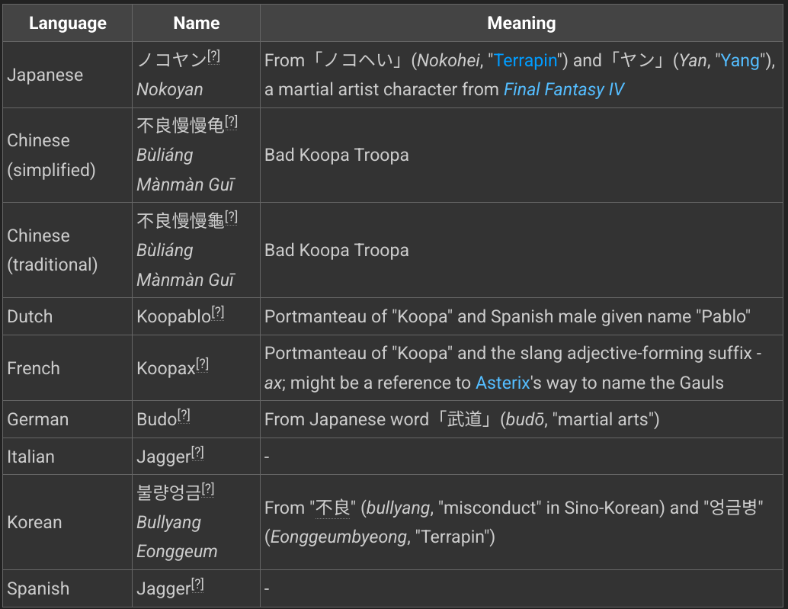The width and height of the screenshot is (788, 609).
Task: Follow the Final Fantasy IV link
Action: (563, 89)
